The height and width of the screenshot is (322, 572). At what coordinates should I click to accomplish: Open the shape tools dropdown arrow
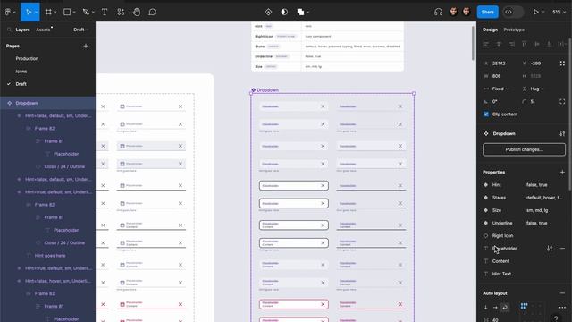pyautogui.click(x=74, y=12)
